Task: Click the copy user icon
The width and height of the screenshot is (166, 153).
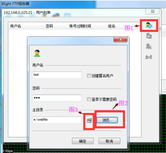Action: click(x=149, y=57)
